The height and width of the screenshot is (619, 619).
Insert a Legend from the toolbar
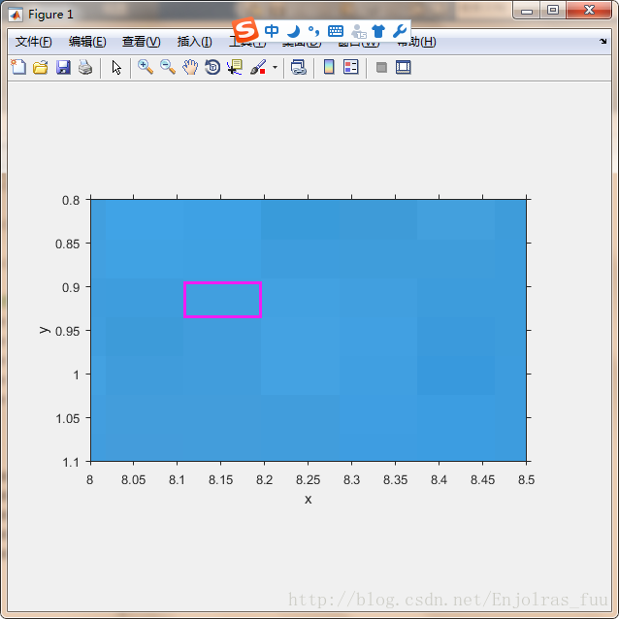351,67
